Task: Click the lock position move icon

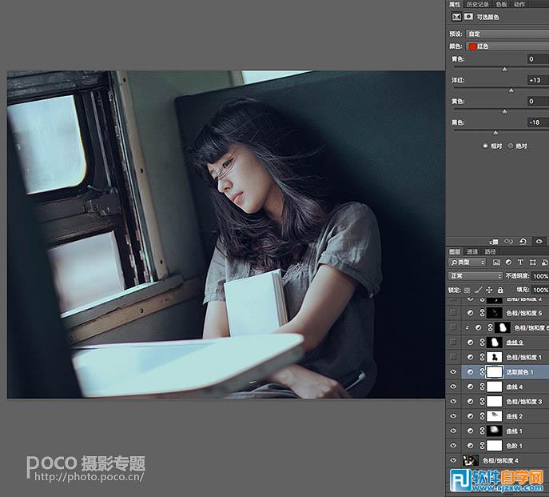Action: click(x=489, y=289)
